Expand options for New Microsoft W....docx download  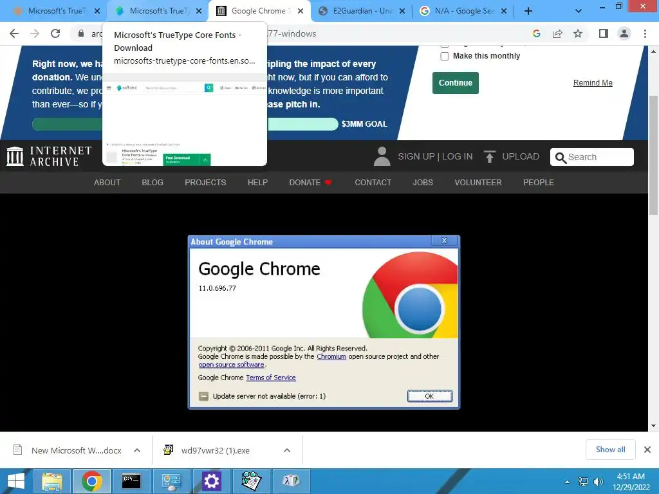point(137,450)
